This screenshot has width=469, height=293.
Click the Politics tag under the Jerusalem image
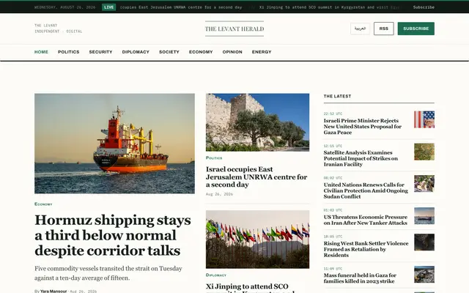click(214, 158)
